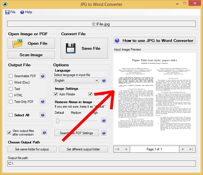The image size is (203, 175).
Task: Go to next page in preview
Action: tap(183, 149)
